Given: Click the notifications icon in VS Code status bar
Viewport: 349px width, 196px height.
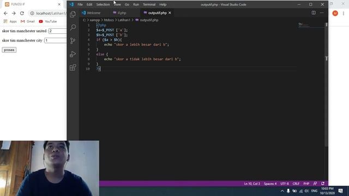Looking at the screenshot, I should pos(323,183).
